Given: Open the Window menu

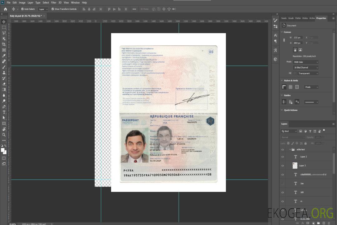Looking at the screenshot, I should [x=75, y=2].
